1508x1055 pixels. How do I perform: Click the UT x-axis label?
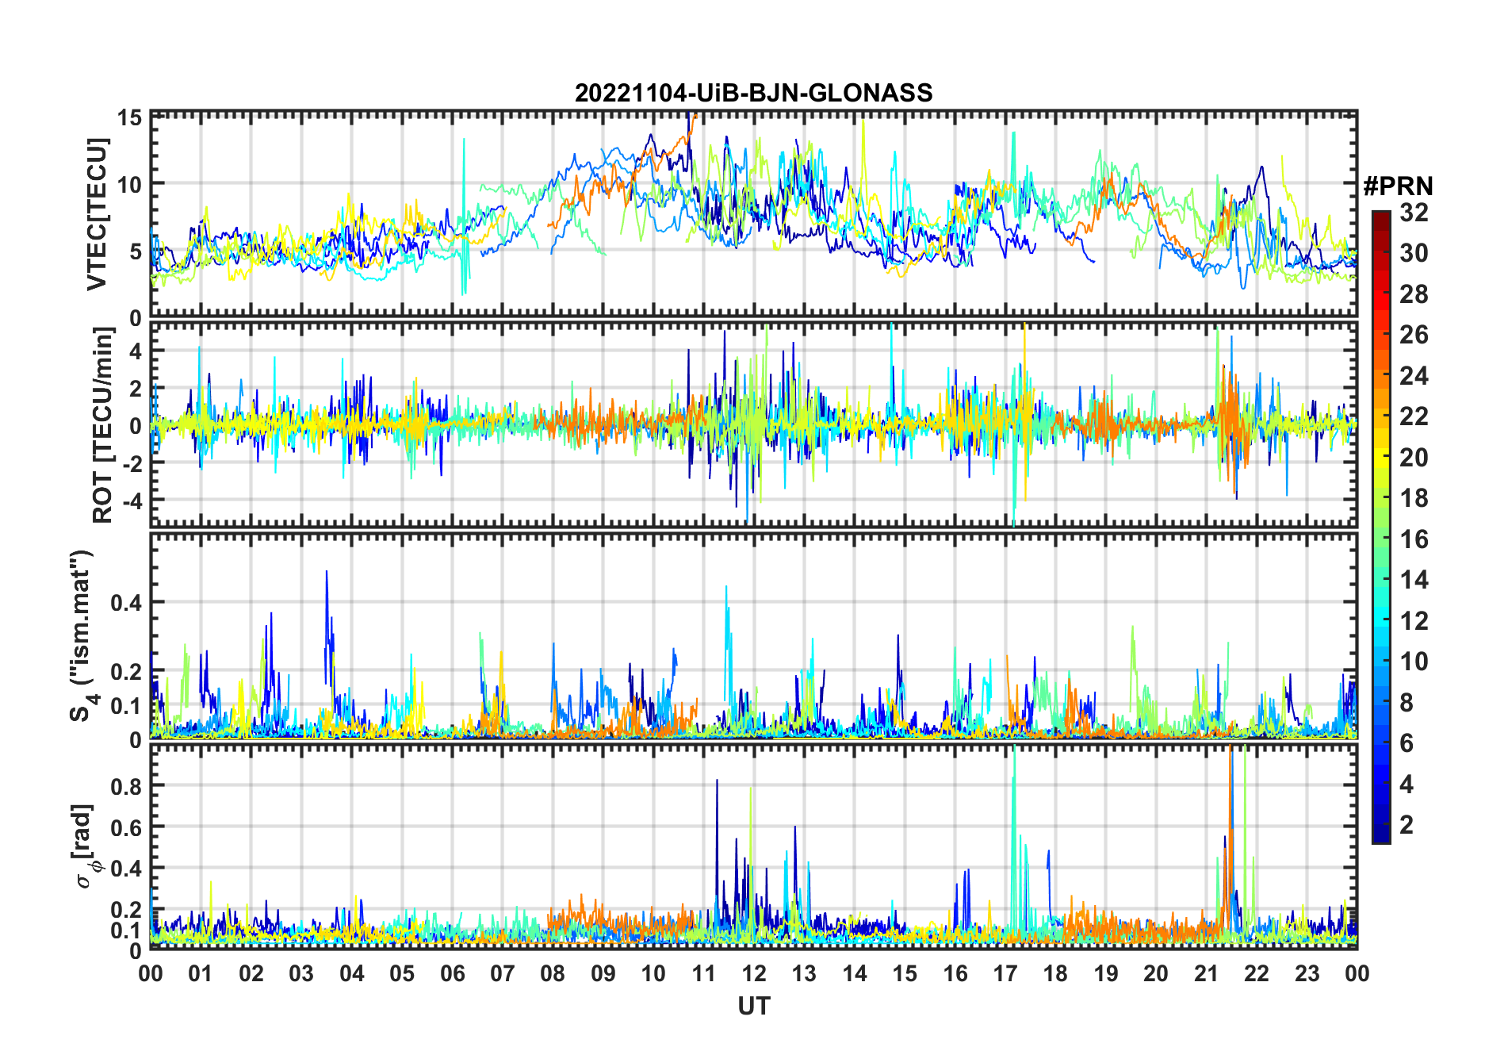753,1006
